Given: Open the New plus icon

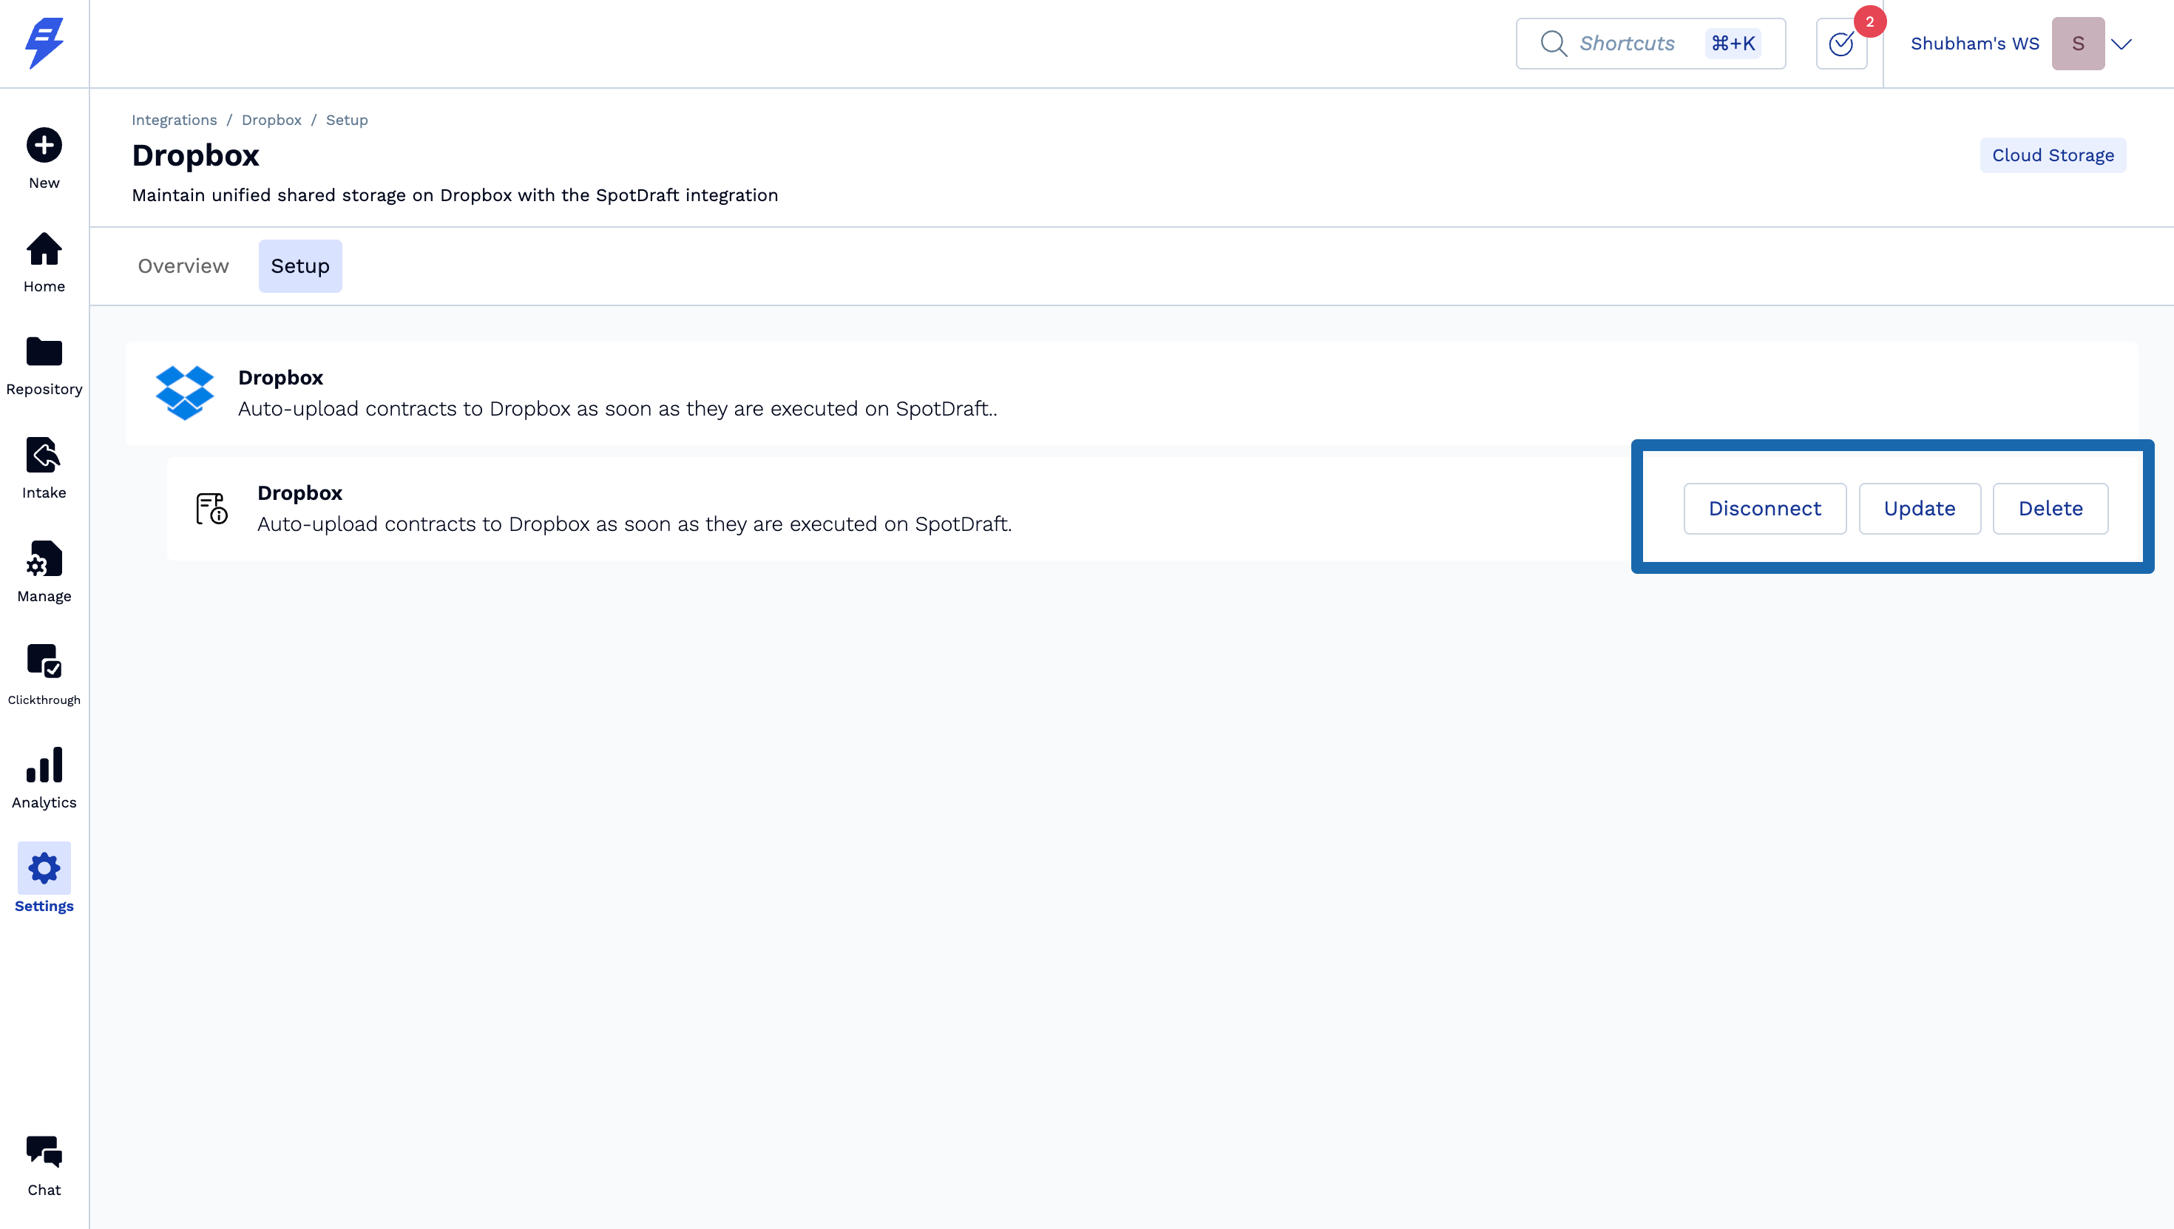Looking at the screenshot, I should click(x=44, y=145).
